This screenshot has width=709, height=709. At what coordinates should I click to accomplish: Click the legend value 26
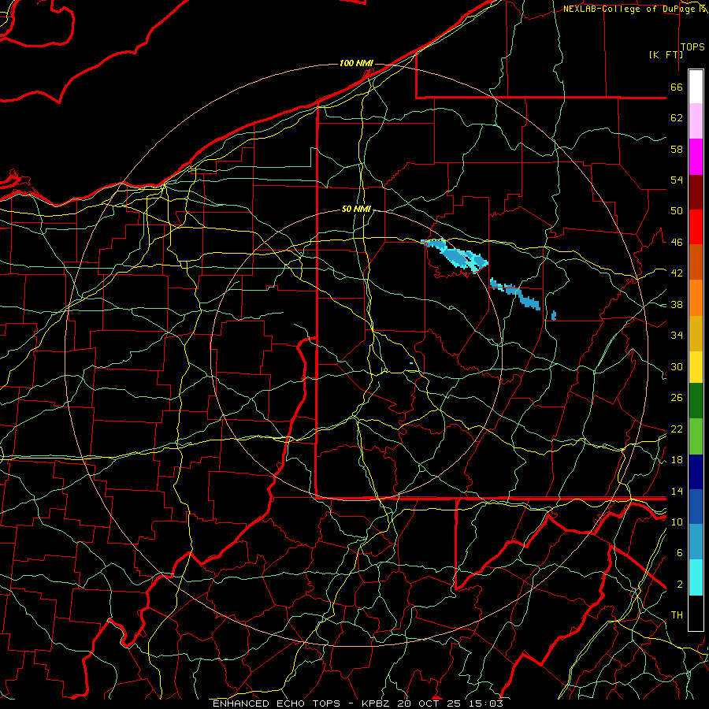677,398
